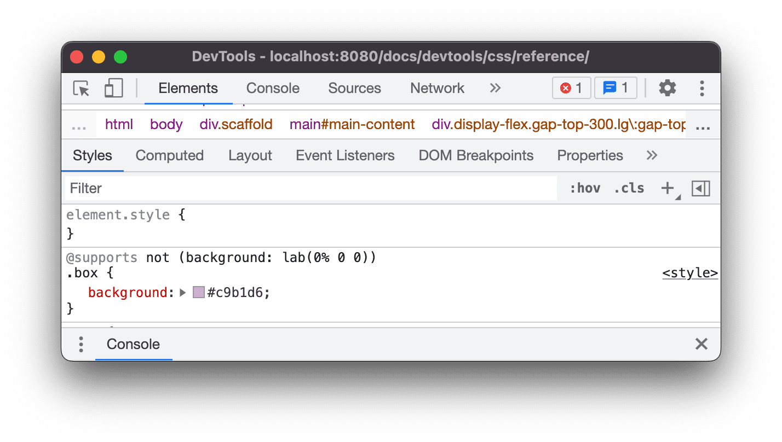Click the error counter badge

[571, 88]
